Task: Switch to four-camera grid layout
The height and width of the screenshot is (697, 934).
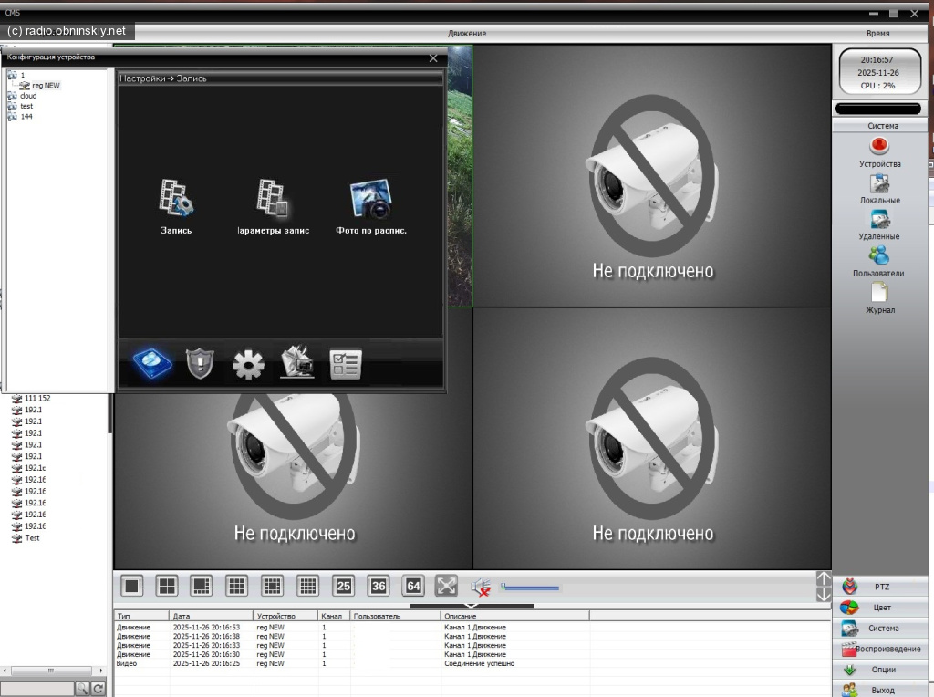Action: [x=167, y=587]
